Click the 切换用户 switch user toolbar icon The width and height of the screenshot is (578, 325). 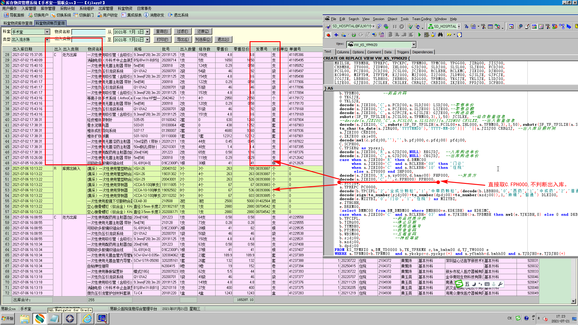click(30, 15)
